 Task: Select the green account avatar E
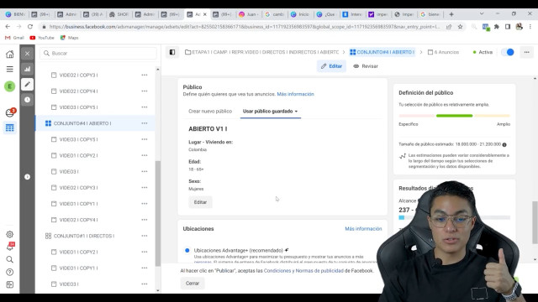[x=9, y=86]
